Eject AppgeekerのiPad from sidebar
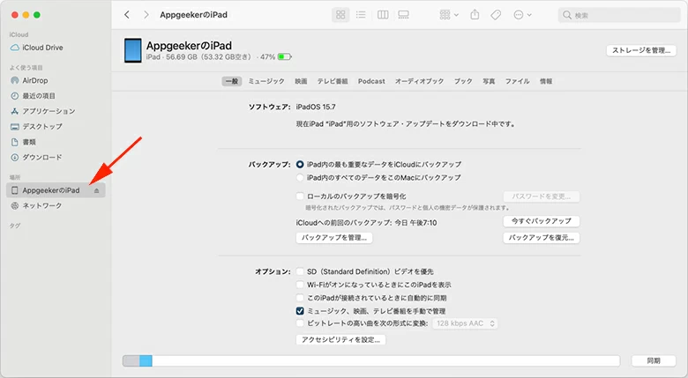Image resolution: width=688 pixels, height=378 pixels. point(97,190)
